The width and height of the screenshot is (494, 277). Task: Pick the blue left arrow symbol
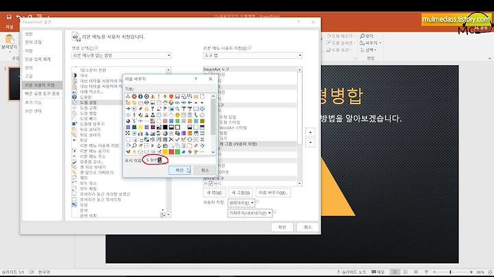tap(189, 103)
